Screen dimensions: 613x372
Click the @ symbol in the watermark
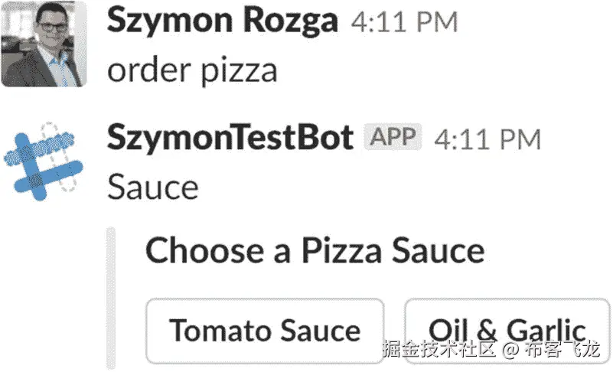(x=510, y=351)
